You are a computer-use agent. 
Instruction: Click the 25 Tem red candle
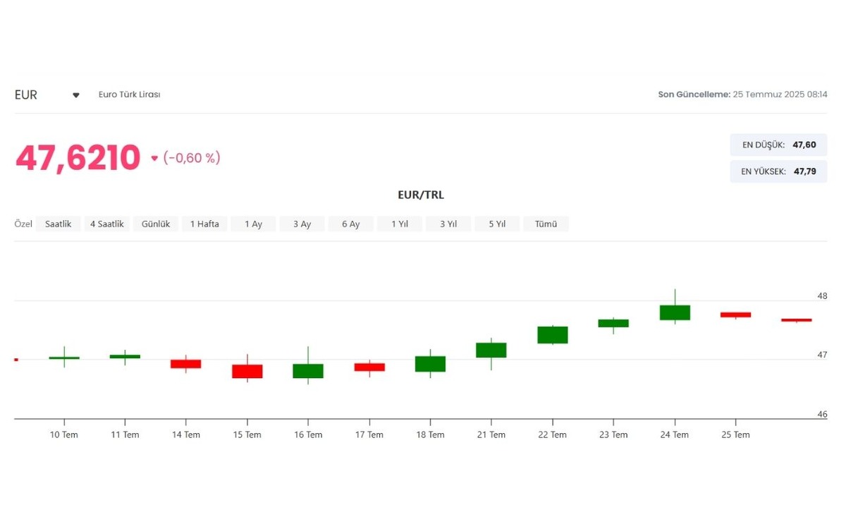click(735, 315)
